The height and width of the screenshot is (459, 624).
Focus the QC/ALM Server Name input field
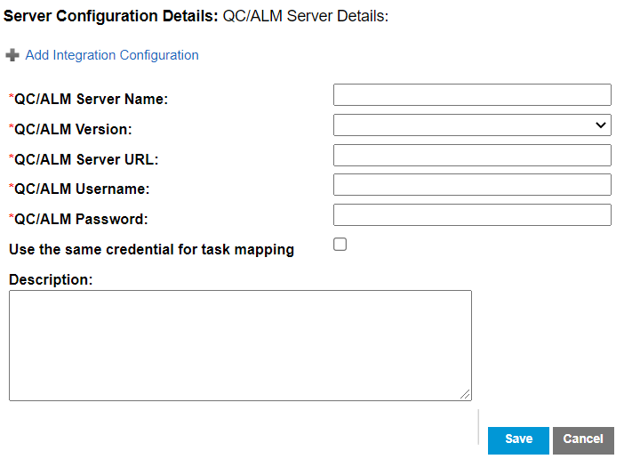[x=472, y=95]
